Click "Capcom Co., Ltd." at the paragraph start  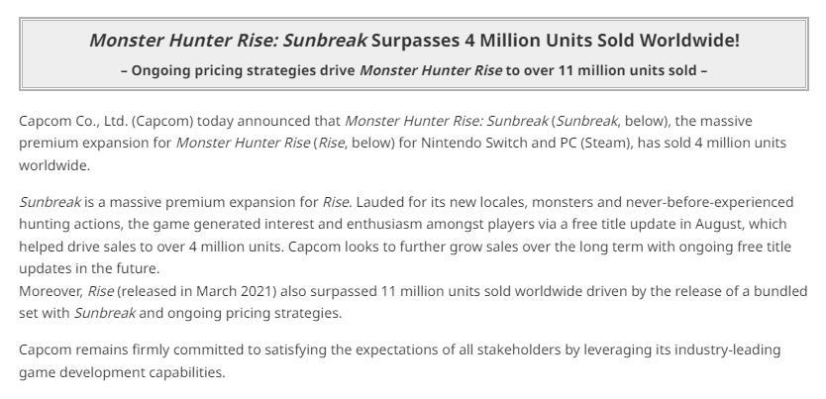coord(73,121)
